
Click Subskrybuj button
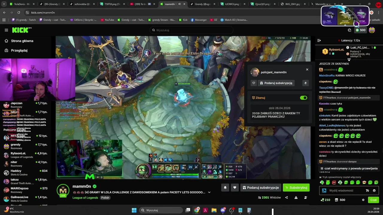(x=296, y=188)
